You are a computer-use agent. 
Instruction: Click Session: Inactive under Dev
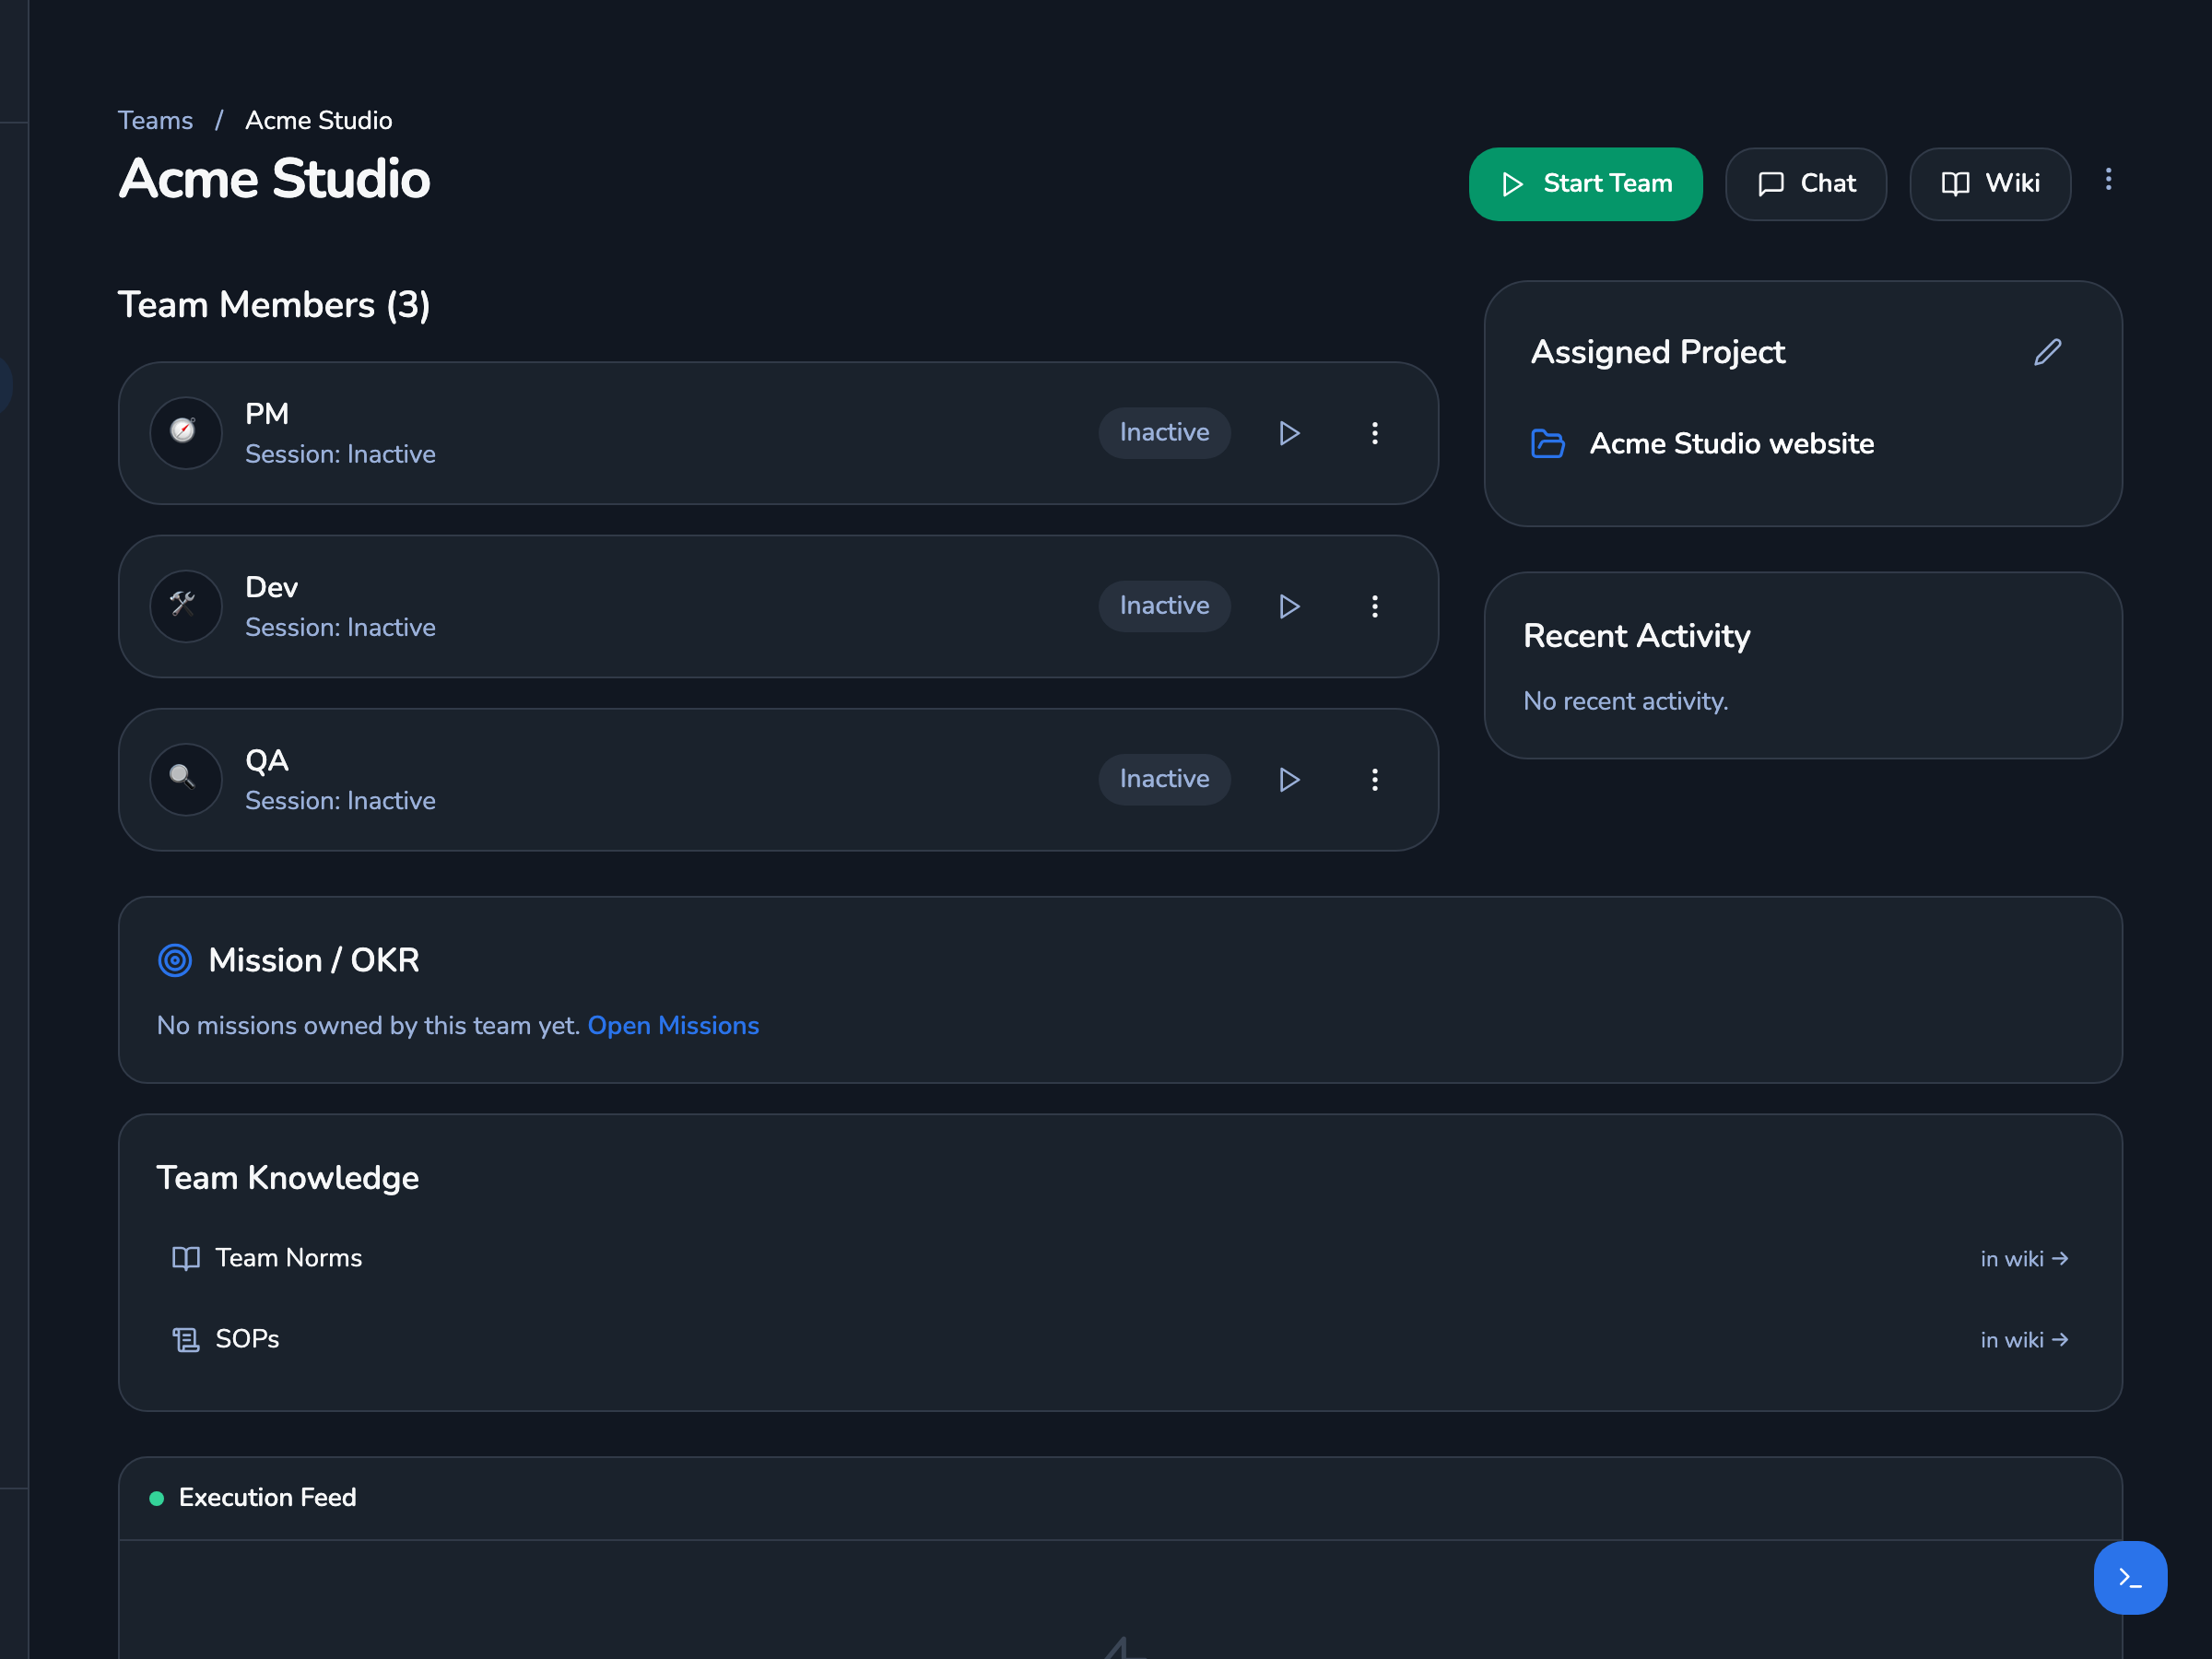340,627
